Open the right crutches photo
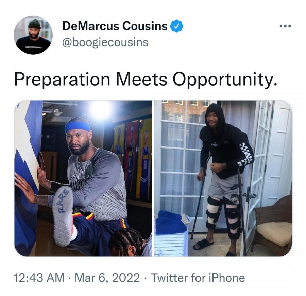The image size is (306, 296). pyautogui.click(x=223, y=178)
